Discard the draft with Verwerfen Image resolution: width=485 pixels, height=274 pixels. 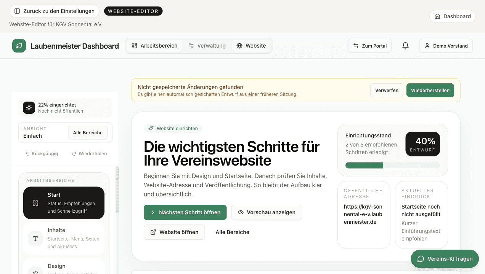tap(387, 90)
